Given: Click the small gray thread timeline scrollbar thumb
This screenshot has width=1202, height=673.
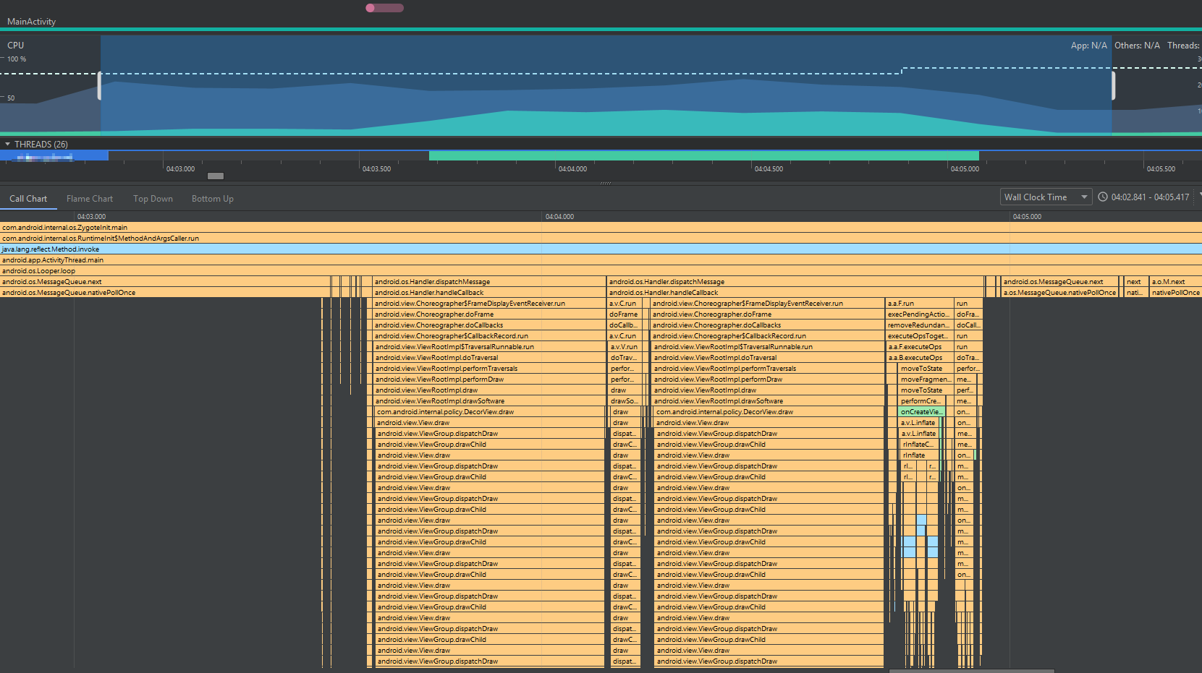Looking at the screenshot, I should click(x=216, y=176).
